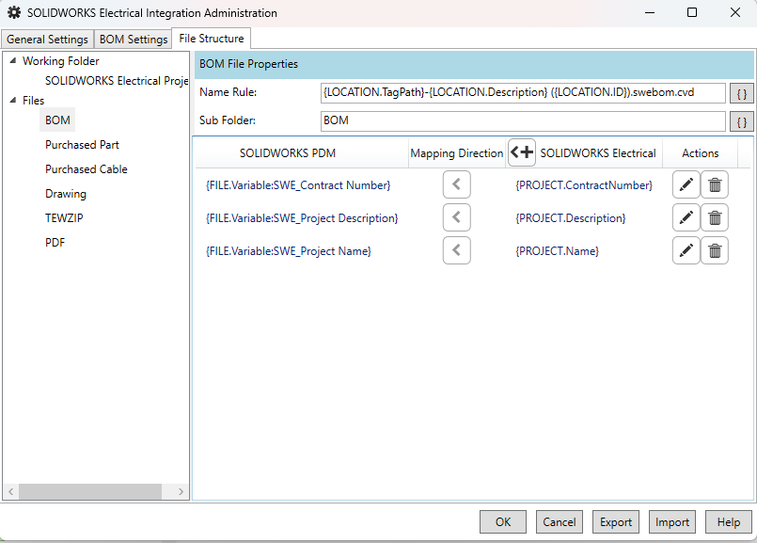
Task: Focus the Name Rule input field
Action: (523, 93)
